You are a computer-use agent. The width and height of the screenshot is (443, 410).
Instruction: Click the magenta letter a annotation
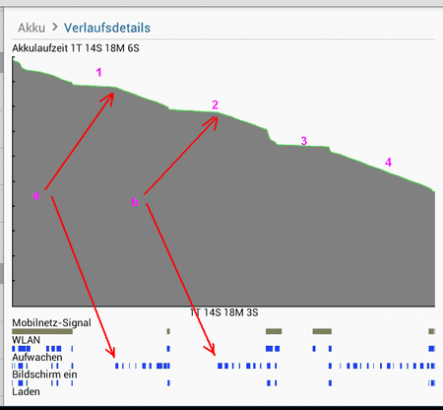click(36, 195)
